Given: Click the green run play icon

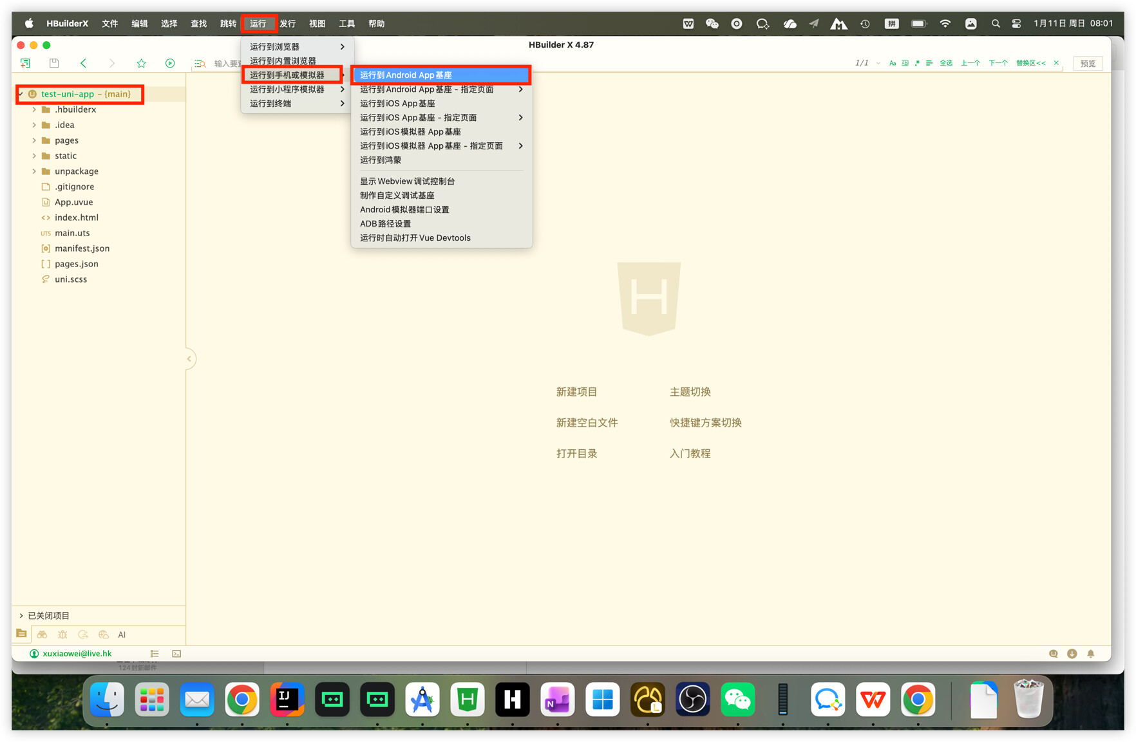Looking at the screenshot, I should tap(170, 63).
